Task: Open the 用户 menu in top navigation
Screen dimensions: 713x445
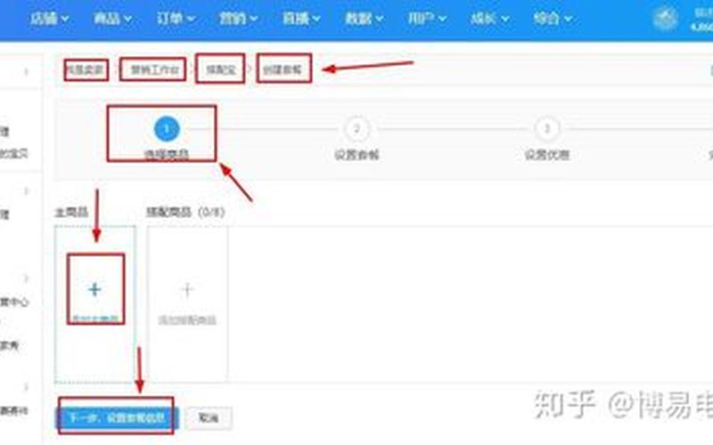Action: [427, 19]
